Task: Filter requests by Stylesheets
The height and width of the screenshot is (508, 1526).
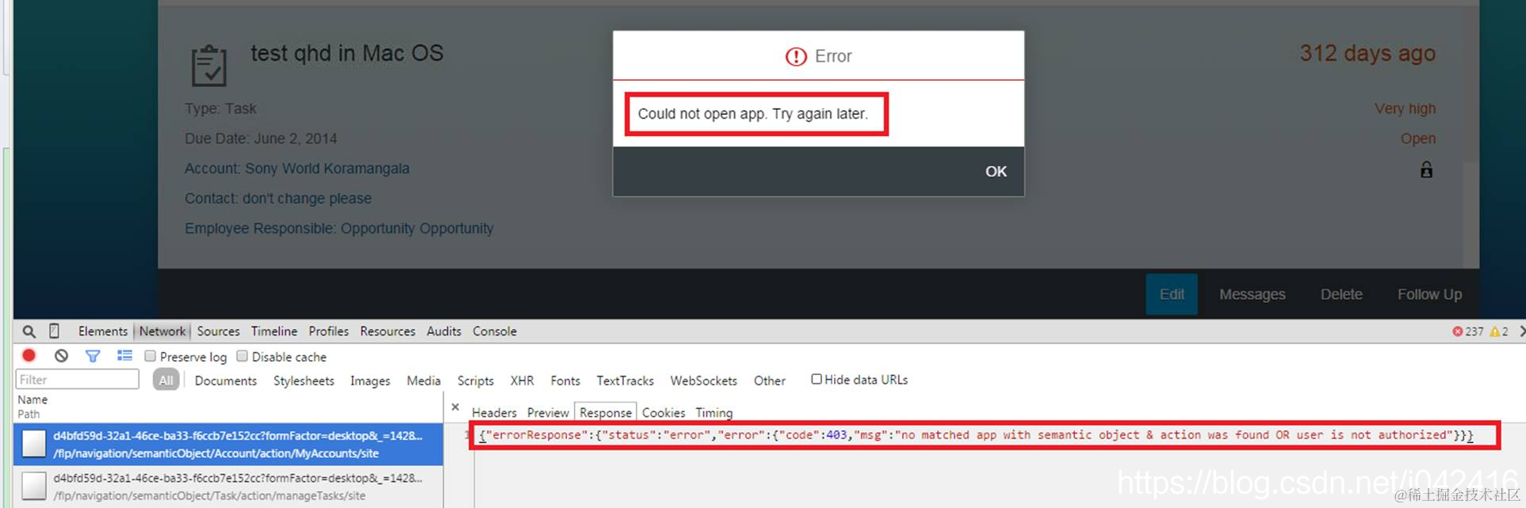Action: pyautogui.click(x=304, y=381)
